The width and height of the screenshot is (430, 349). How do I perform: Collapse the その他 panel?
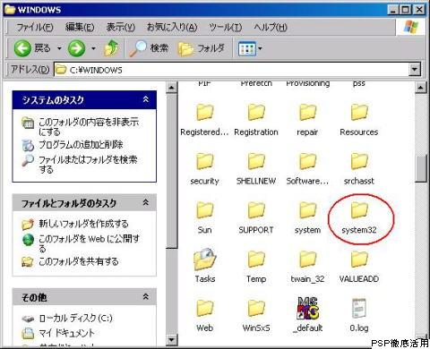coord(146,297)
